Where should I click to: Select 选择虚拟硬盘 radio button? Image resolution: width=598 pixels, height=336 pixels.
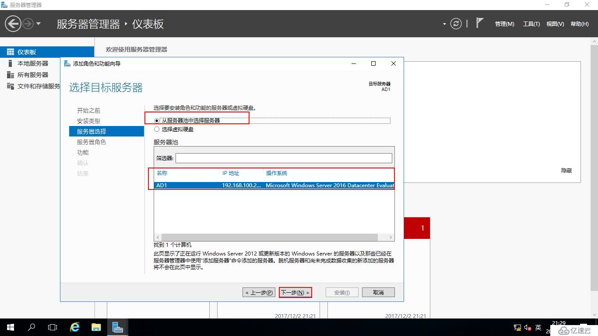click(157, 129)
